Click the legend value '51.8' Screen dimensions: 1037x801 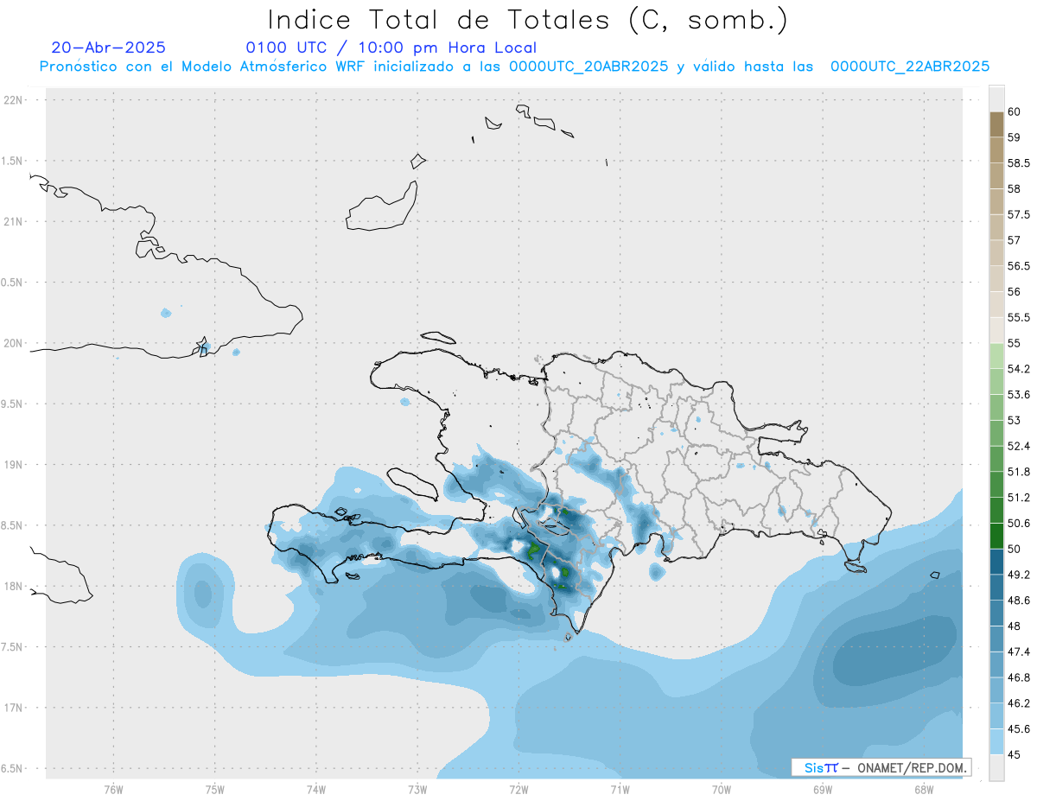tap(1019, 472)
